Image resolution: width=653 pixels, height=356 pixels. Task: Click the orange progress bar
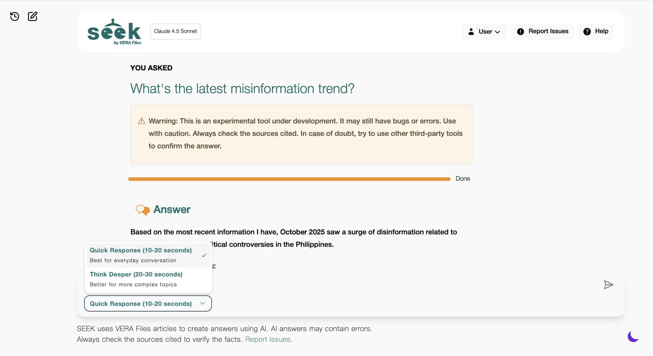289,179
